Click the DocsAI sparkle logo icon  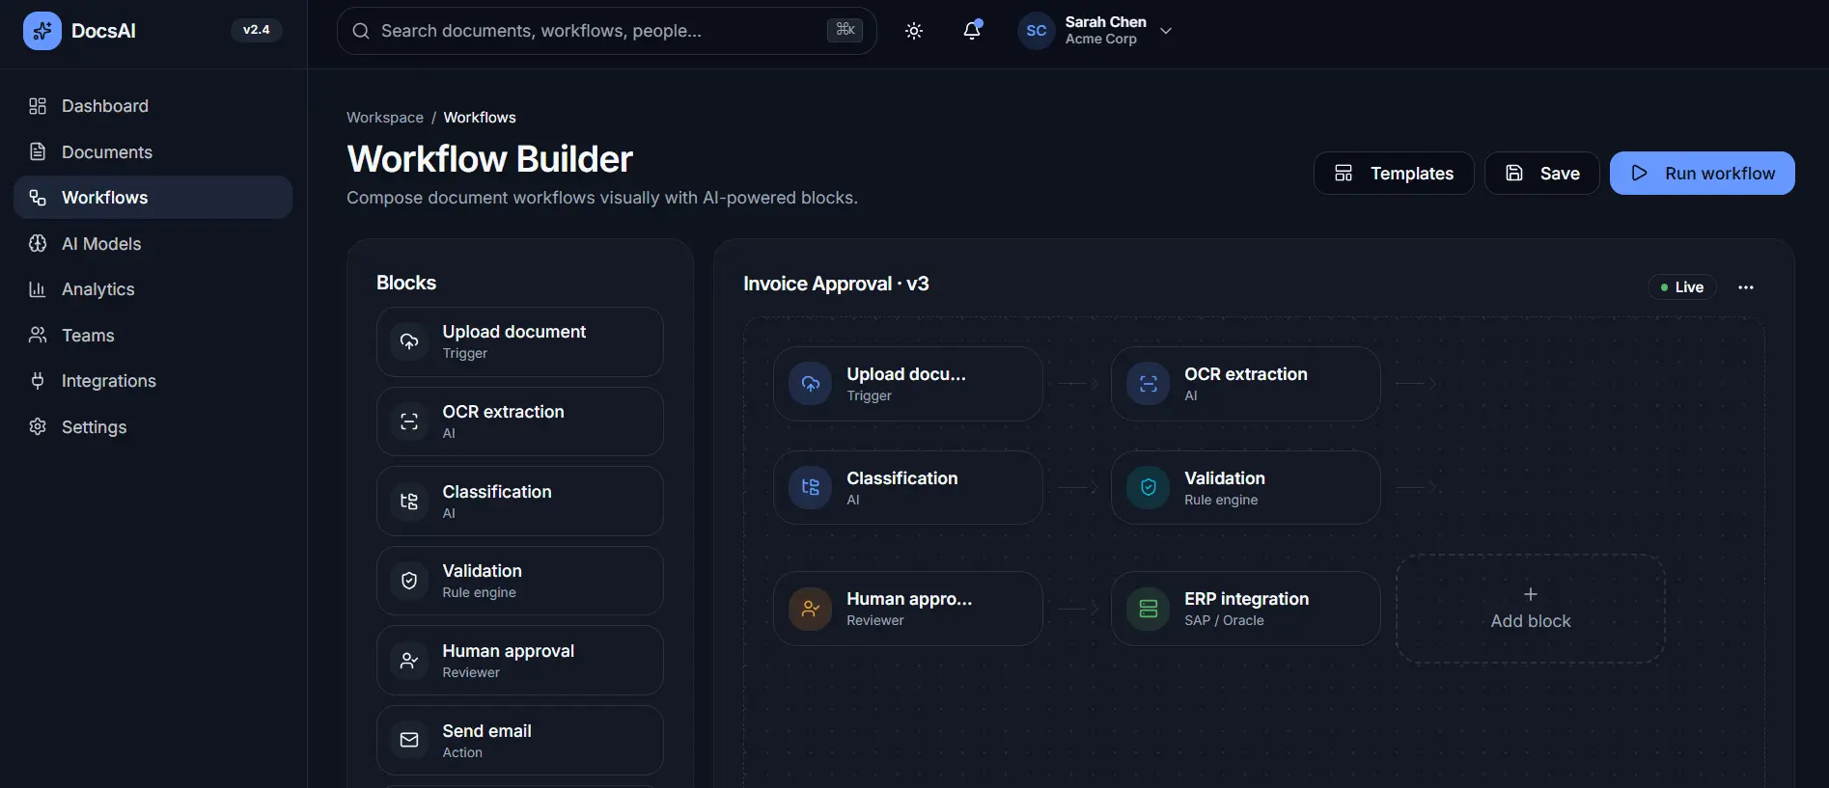tap(42, 31)
